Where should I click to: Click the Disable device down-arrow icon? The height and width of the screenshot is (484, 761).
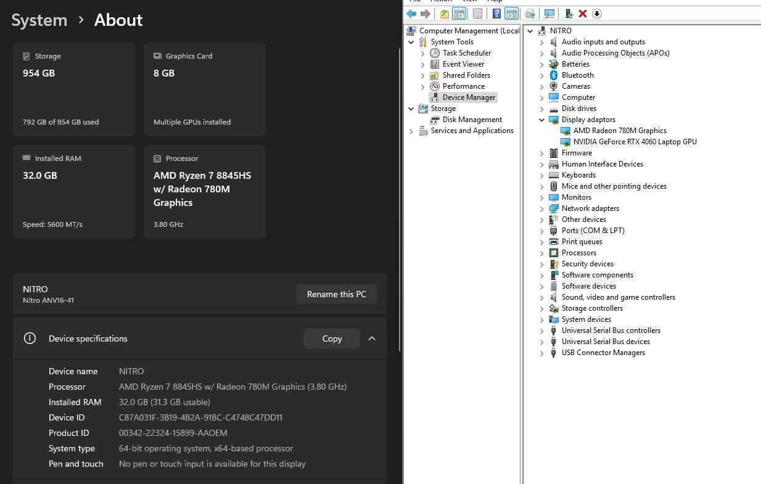pyautogui.click(x=597, y=14)
